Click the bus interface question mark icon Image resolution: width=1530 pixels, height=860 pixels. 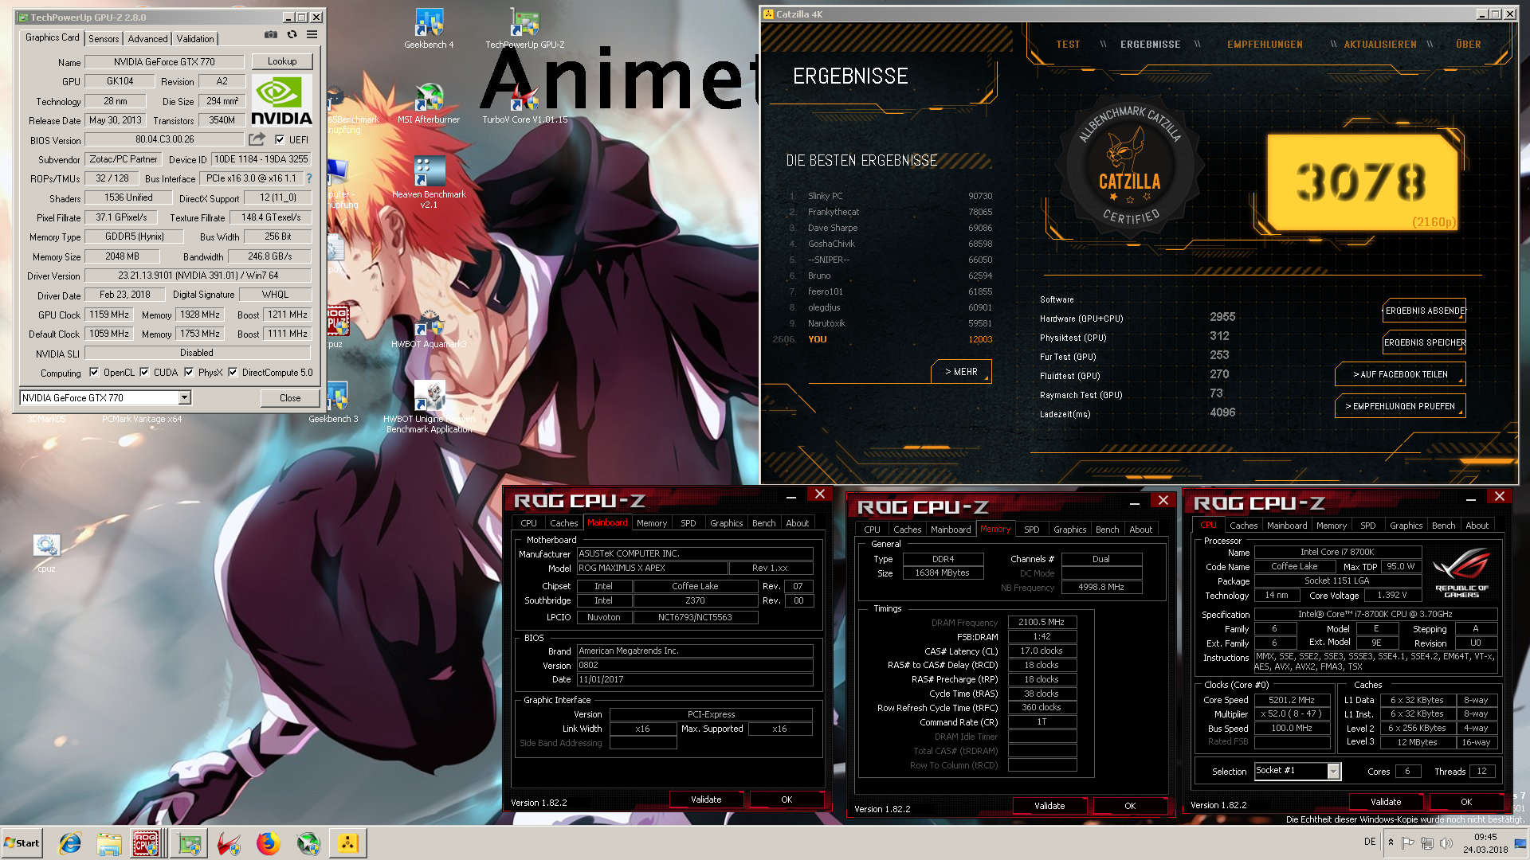pos(309,178)
